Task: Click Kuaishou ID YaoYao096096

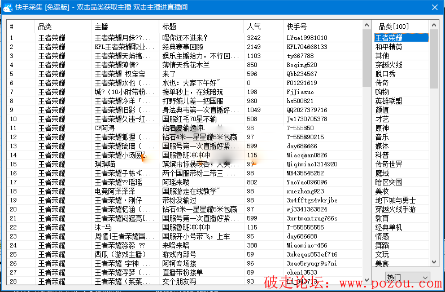Action: coord(307,182)
